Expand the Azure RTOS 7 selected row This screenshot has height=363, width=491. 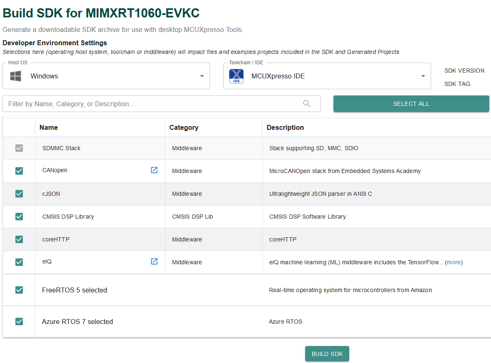click(78, 322)
